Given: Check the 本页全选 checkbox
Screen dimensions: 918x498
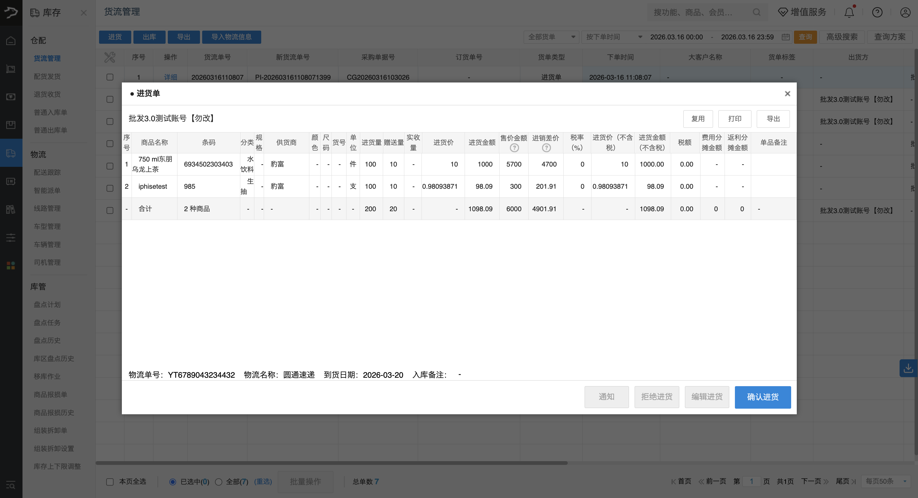Looking at the screenshot, I should click(110, 482).
